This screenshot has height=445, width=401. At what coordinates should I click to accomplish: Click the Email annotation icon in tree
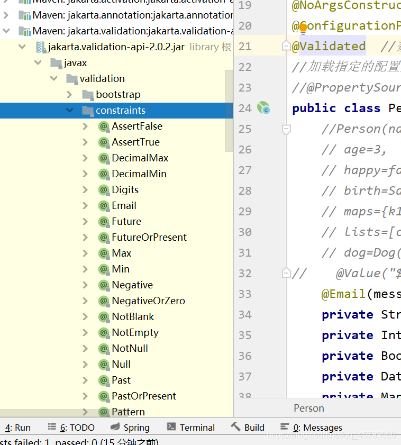tap(104, 206)
